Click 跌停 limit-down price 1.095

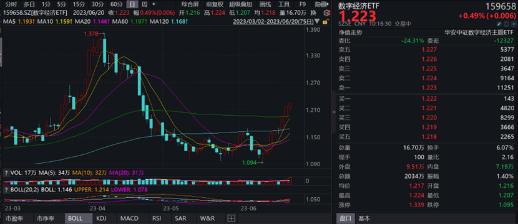507,205
